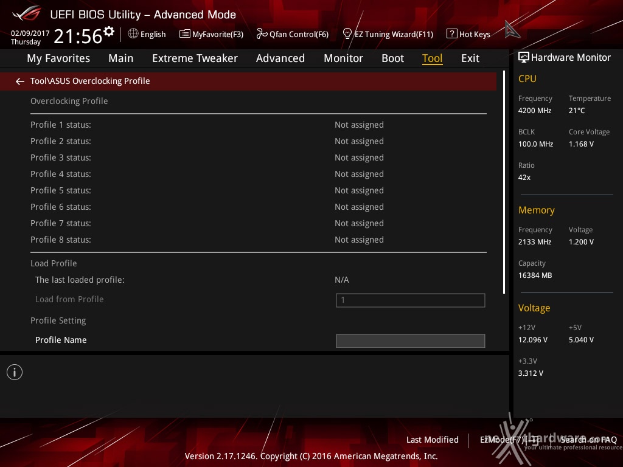Viewport: 623px width, 467px height.
Task: Click the info icon in help panel
Action: (x=15, y=372)
